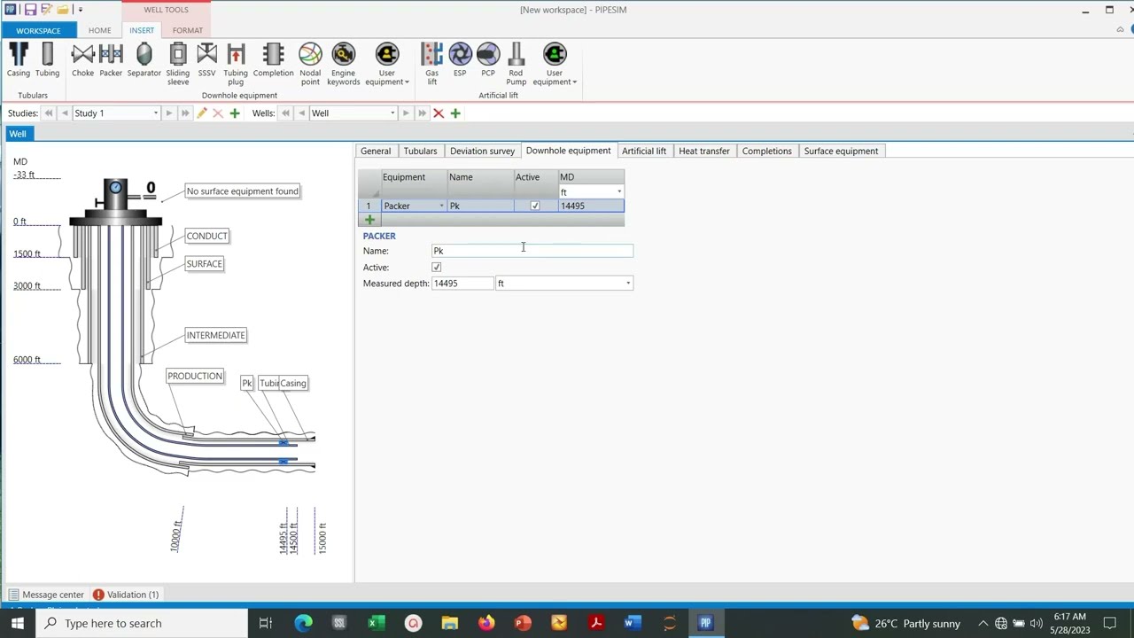Viewport: 1134px width, 638px height.
Task: Switch to the HOME ribbon tab
Action: pyautogui.click(x=99, y=30)
